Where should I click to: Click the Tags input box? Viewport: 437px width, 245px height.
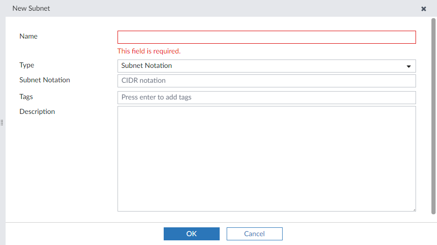(x=266, y=98)
